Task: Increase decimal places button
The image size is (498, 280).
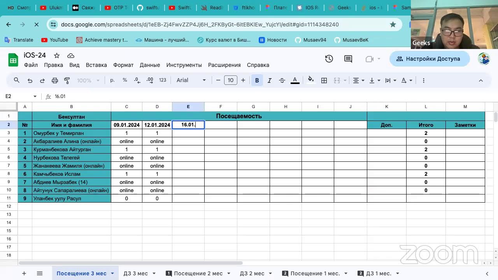Action: pos(150,80)
